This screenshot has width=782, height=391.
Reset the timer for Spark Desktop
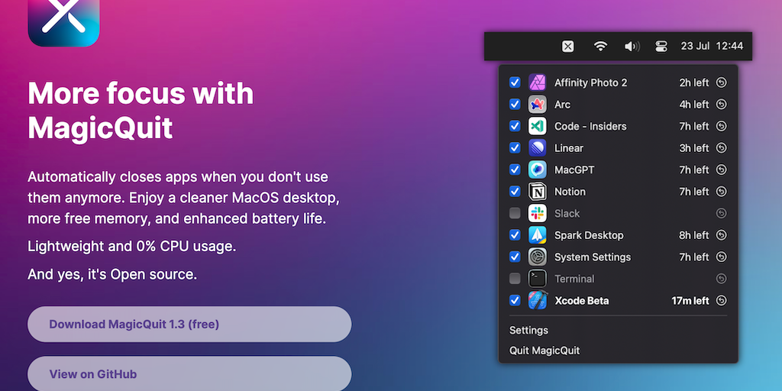pos(721,235)
